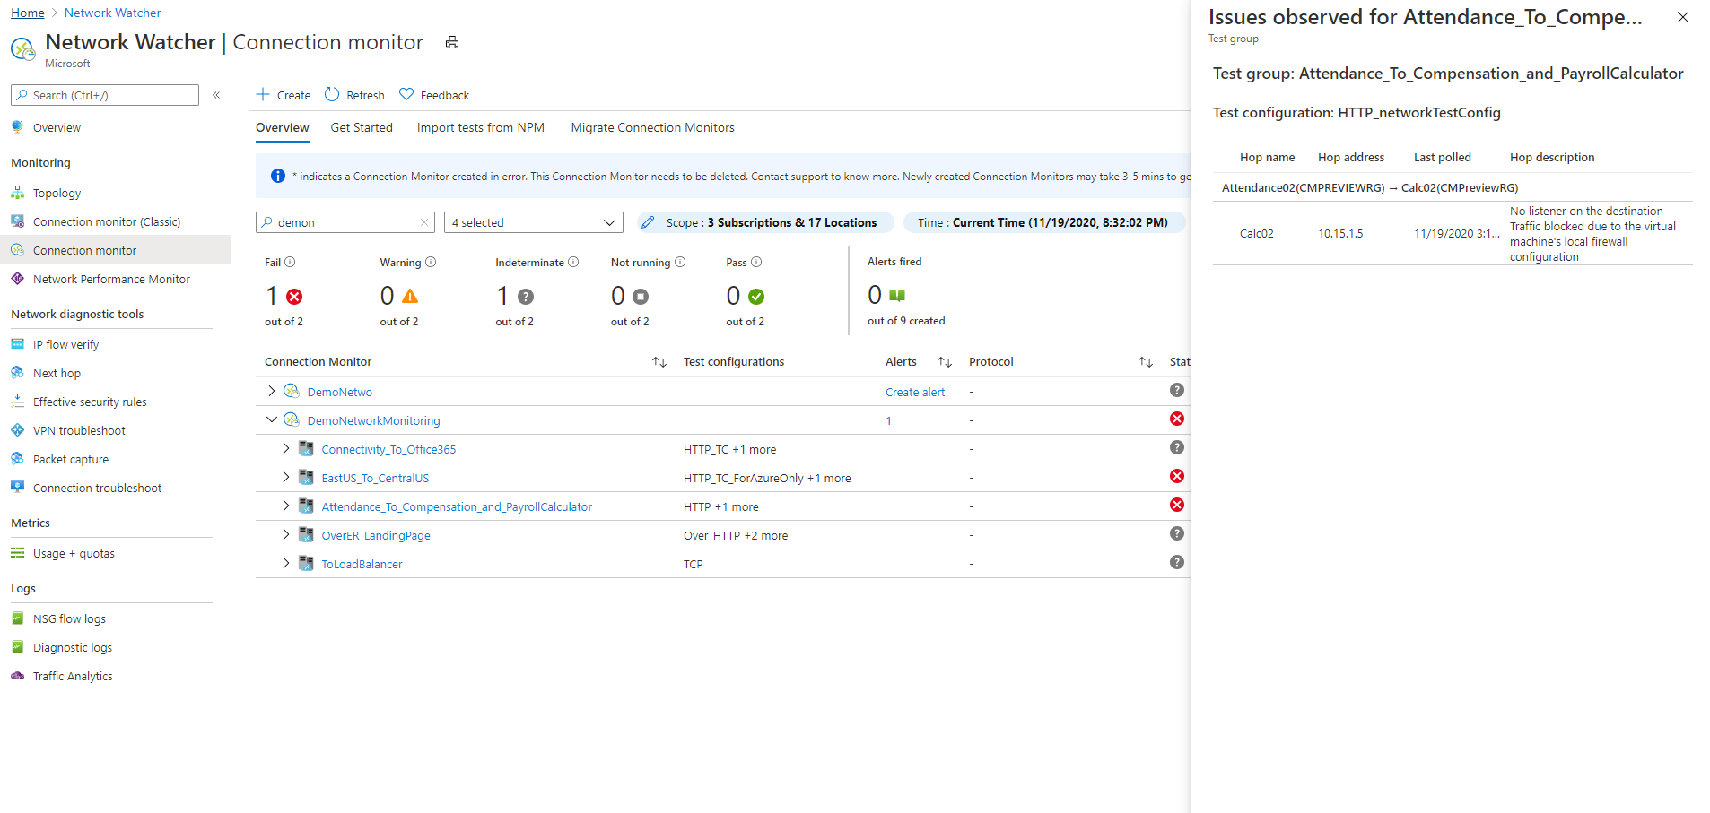
Task: Click the Create alert link
Action: click(914, 393)
